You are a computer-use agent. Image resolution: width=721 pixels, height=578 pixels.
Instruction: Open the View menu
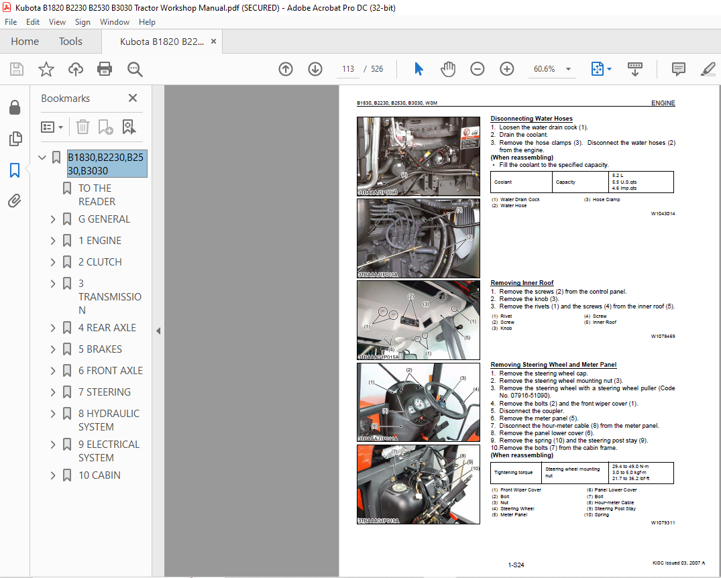coord(57,22)
